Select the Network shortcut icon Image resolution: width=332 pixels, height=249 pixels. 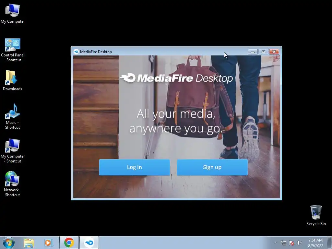click(13, 184)
